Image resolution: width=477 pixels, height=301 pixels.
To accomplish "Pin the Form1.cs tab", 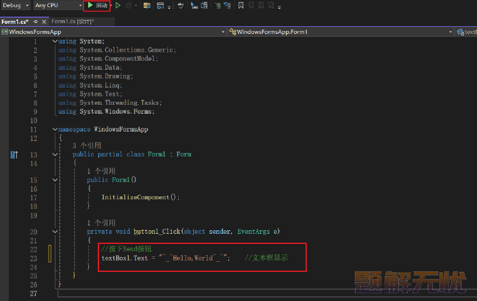I will point(36,21).
